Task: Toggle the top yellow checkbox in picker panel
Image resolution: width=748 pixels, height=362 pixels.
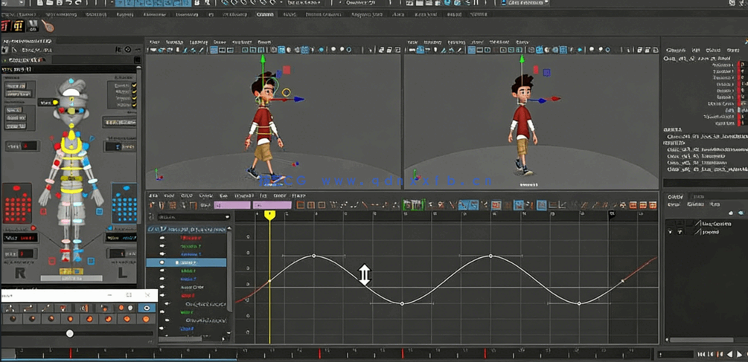Action: click(x=135, y=85)
